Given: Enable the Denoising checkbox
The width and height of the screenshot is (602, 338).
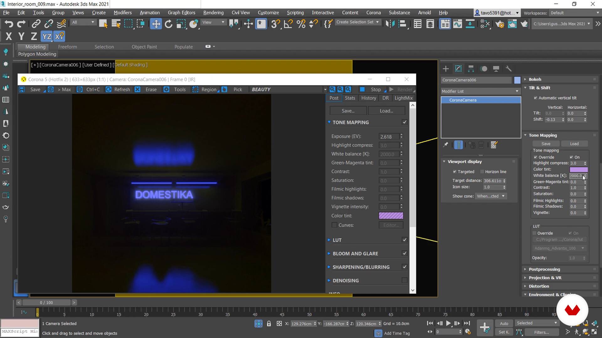Looking at the screenshot, I should (404, 280).
